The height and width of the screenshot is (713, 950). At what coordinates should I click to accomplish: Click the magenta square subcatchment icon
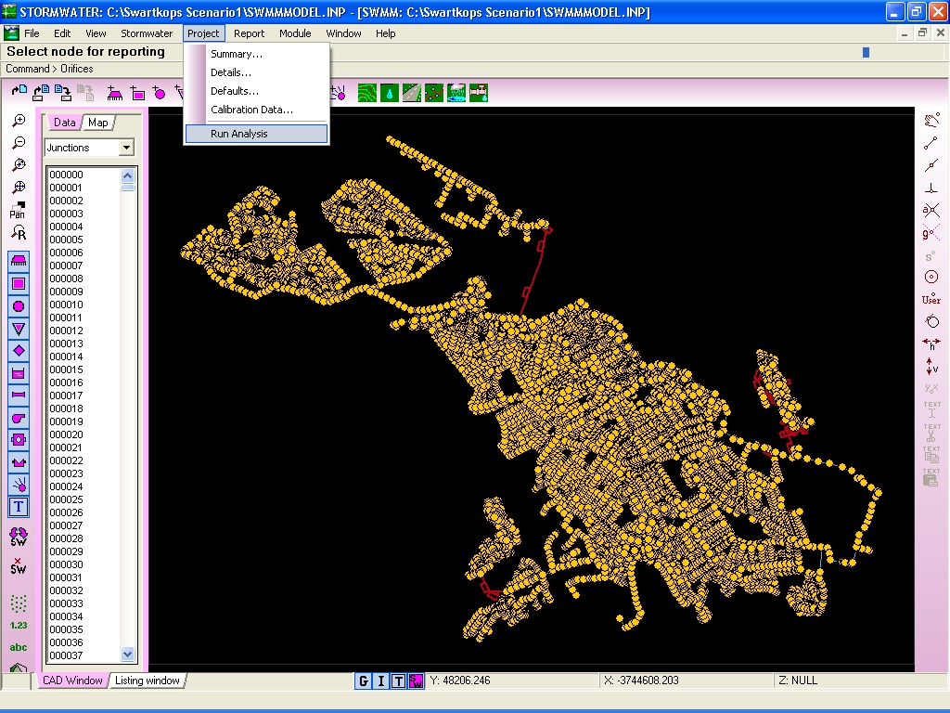coord(19,284)
